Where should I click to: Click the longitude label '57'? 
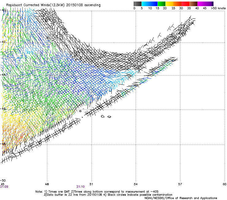click(x=180, y=184)
